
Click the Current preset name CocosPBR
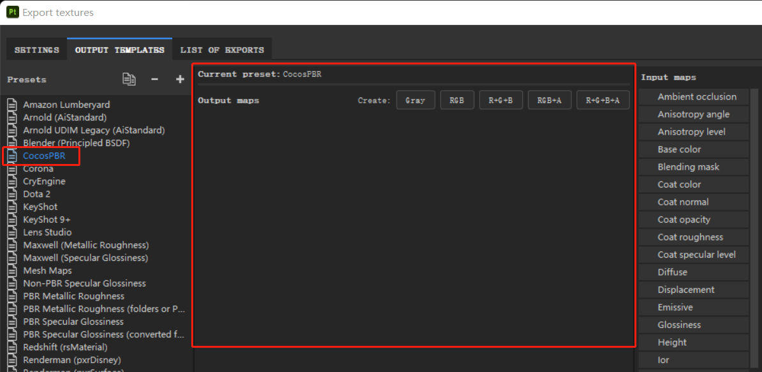(302, 75)
